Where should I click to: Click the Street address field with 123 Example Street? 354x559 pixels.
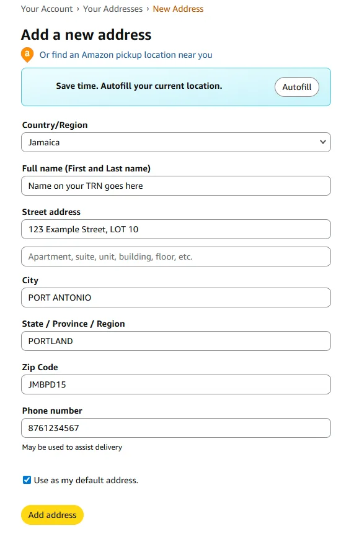click(175, 229)
